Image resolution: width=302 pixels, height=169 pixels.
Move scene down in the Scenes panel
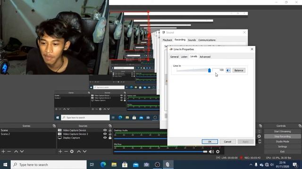click(x=22, y=152)
